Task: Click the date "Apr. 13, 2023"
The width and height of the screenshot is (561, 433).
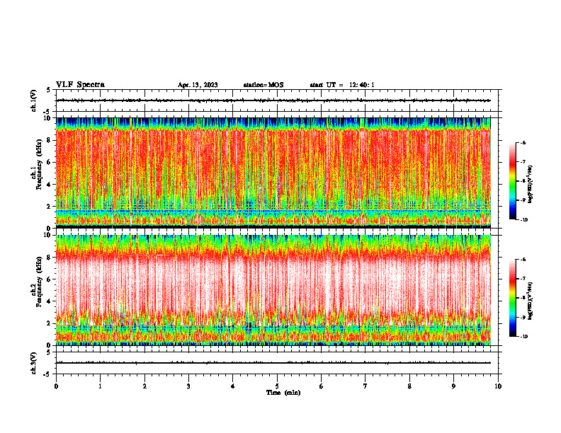Action: (x=198, y=85)
